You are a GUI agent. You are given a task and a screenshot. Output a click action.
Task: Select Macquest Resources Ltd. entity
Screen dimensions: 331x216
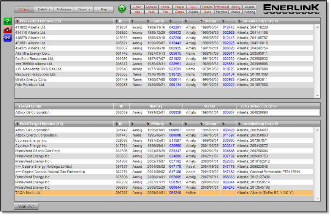pyautogui.click(x=35, y=74)
